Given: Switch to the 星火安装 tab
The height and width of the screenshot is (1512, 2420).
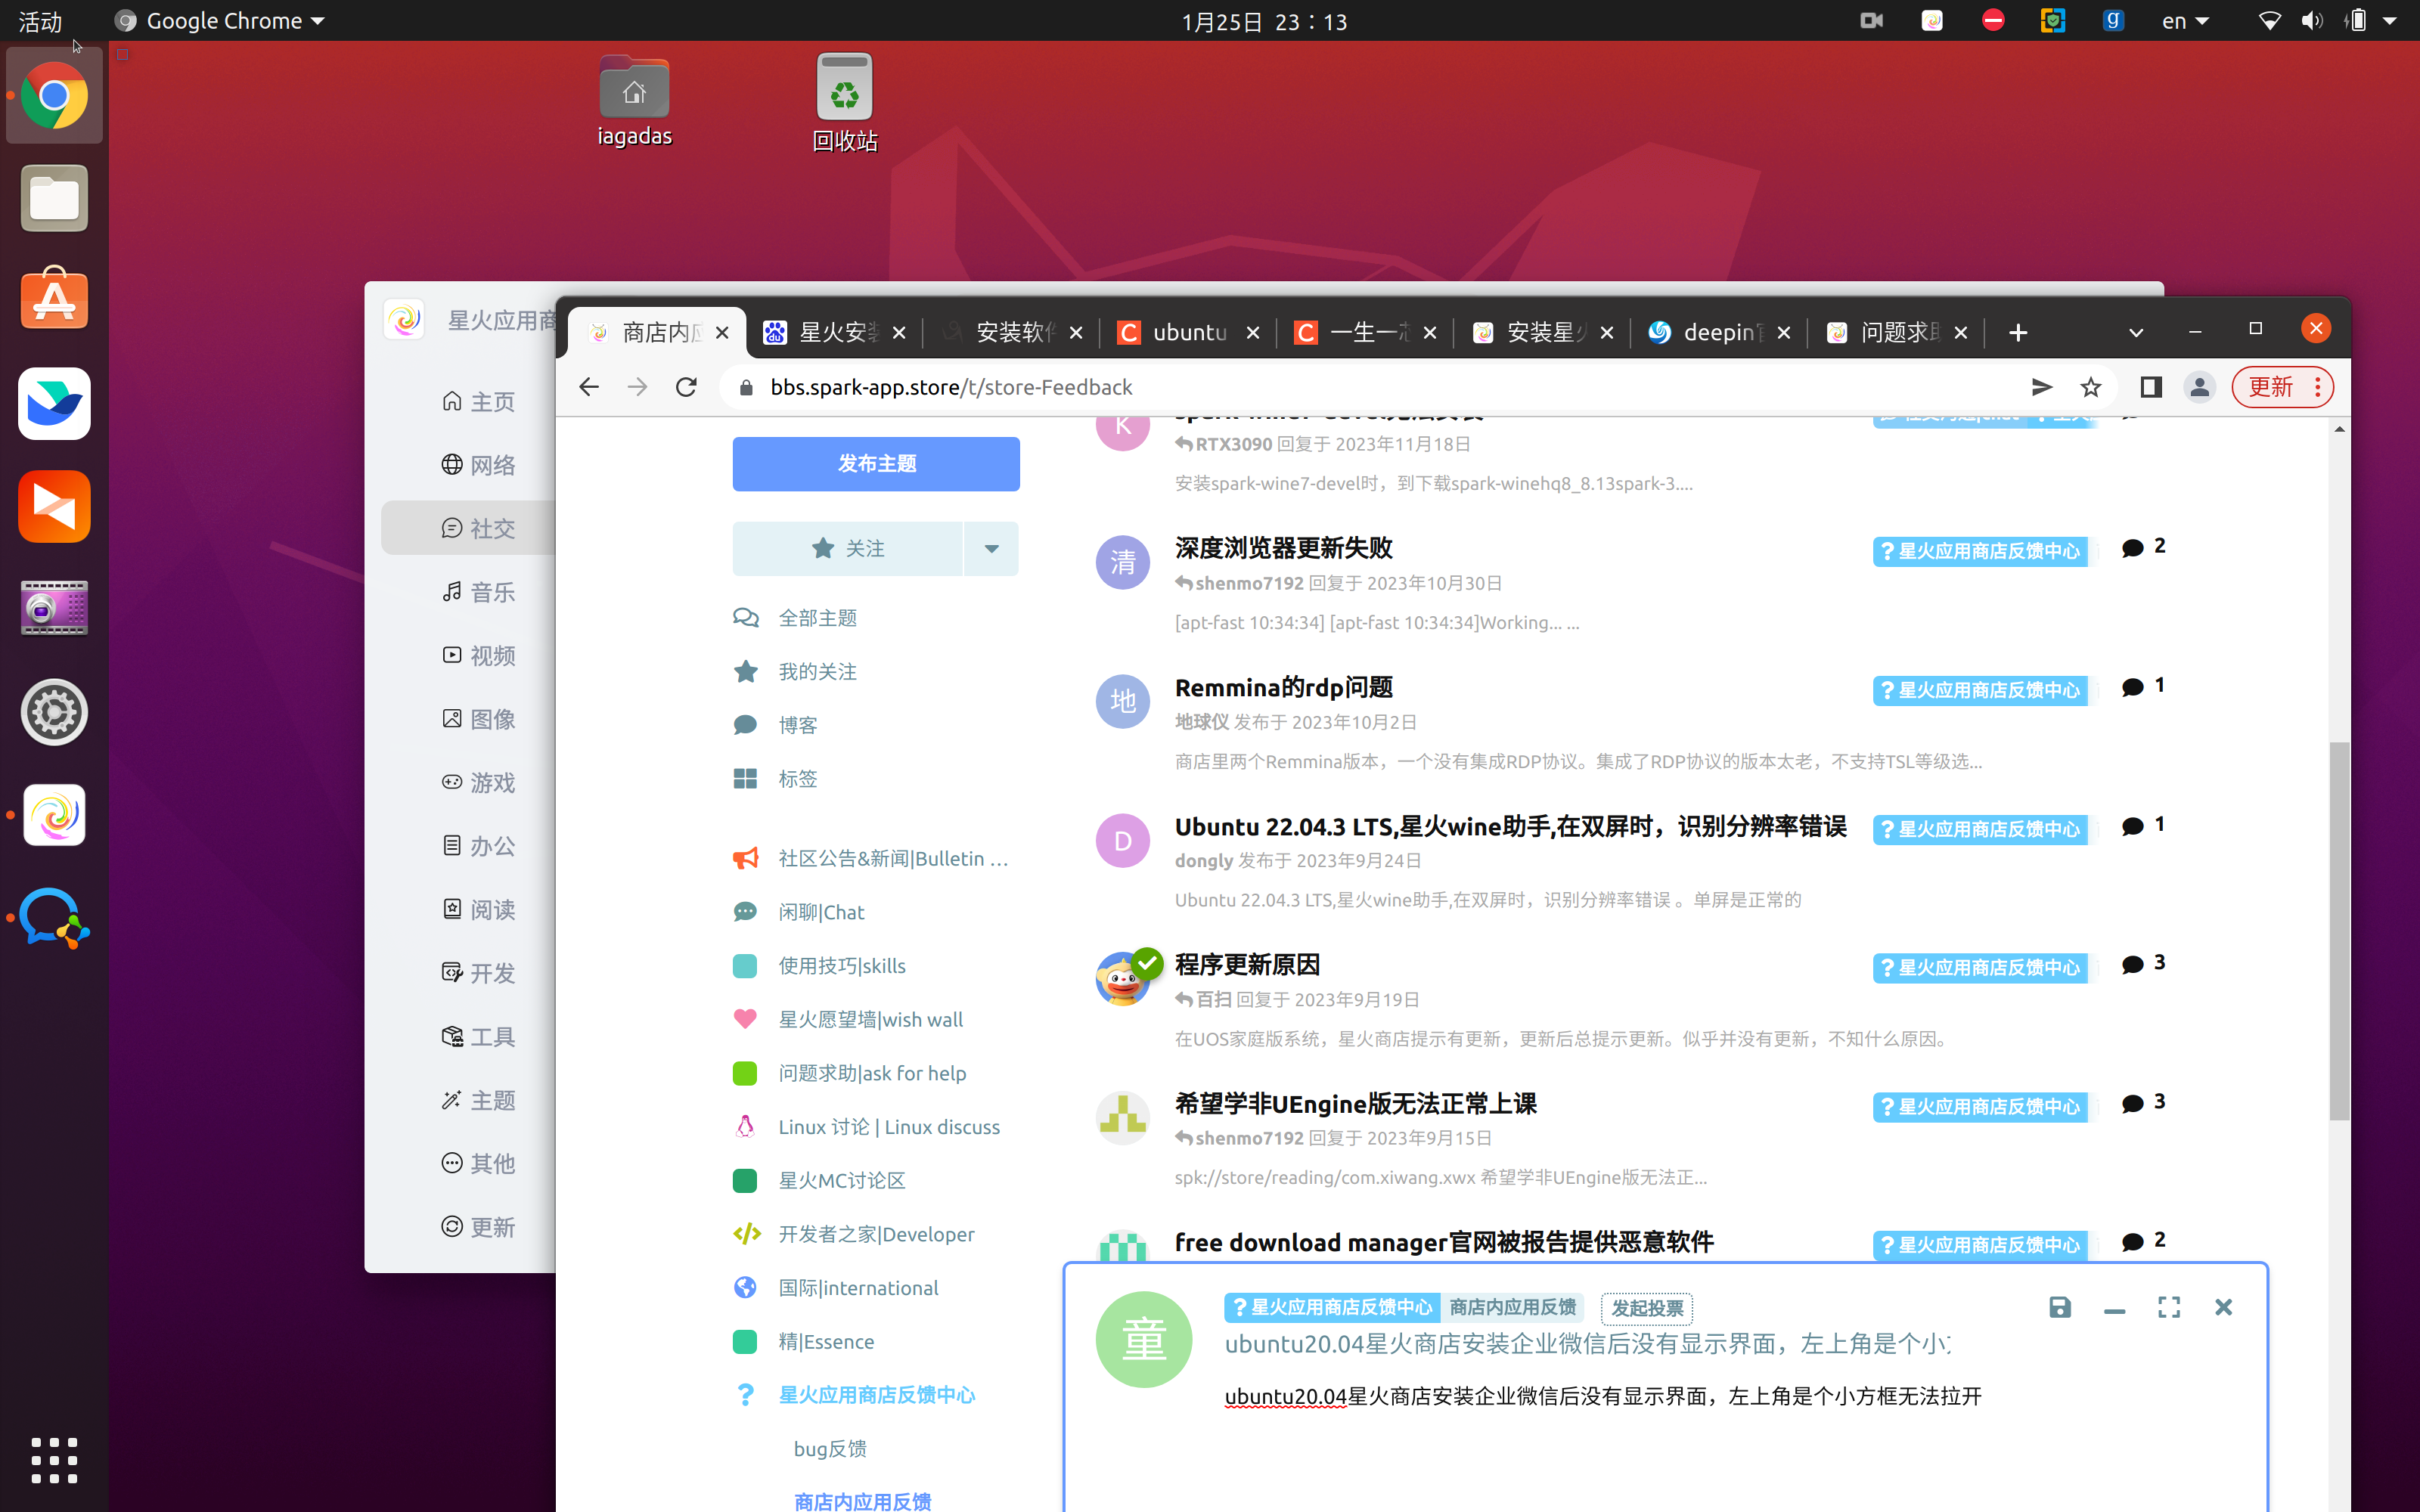Looking at the screenshot, I should coord(834,332).
